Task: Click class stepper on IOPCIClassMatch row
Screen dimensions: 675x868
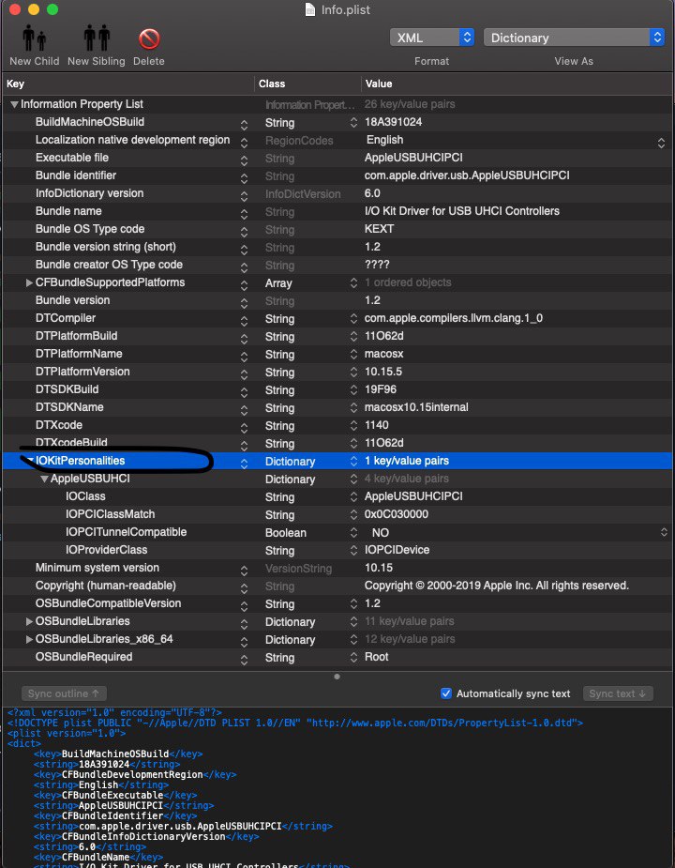Action: pos(354,514)
